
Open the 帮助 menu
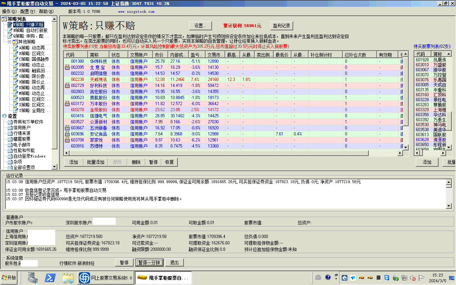coord(46,11)
